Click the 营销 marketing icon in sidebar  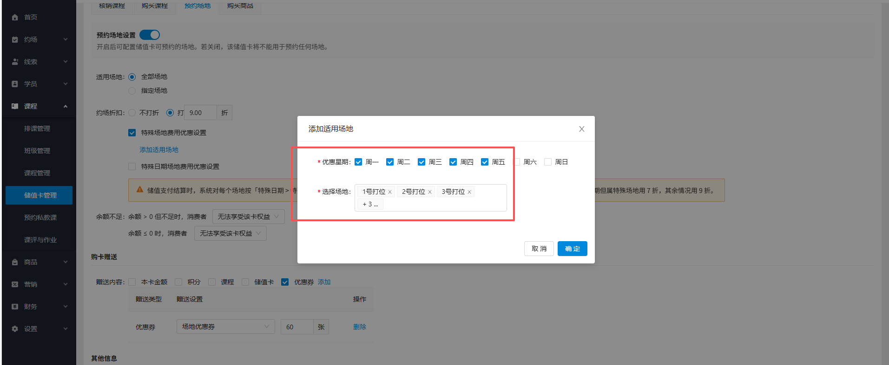[15, 284]
